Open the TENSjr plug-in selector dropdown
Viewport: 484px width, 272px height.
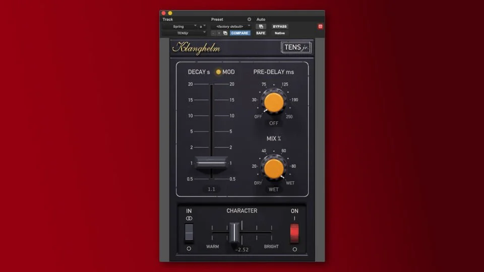[184, 33]
